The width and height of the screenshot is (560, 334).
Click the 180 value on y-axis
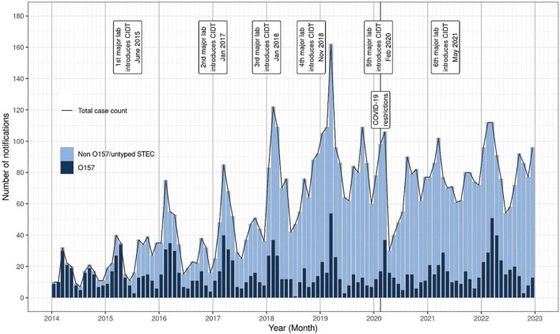[x=20, y=16]
